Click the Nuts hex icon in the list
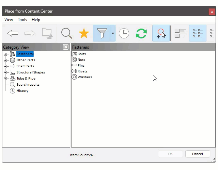This screenshot has width=218, height=170. pyautogui.click(x=74, y=60)
